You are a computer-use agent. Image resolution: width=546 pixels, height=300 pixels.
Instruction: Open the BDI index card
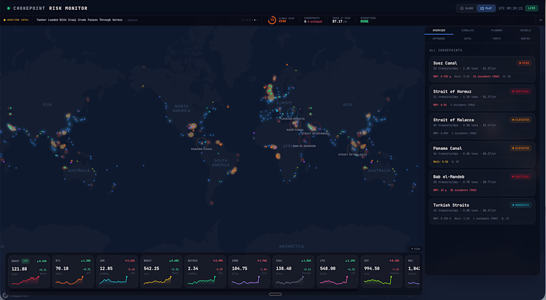413,272
